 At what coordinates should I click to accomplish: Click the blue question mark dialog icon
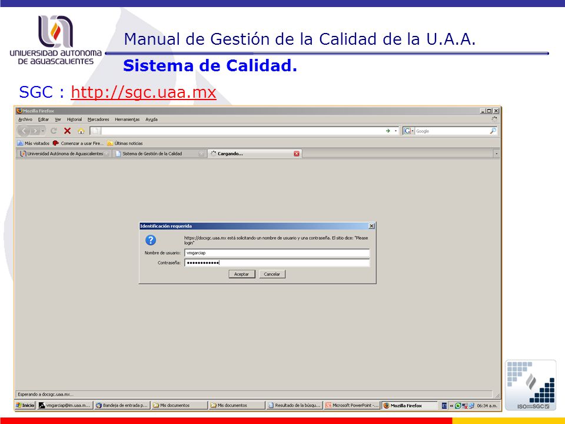click(x=151, y=240)
